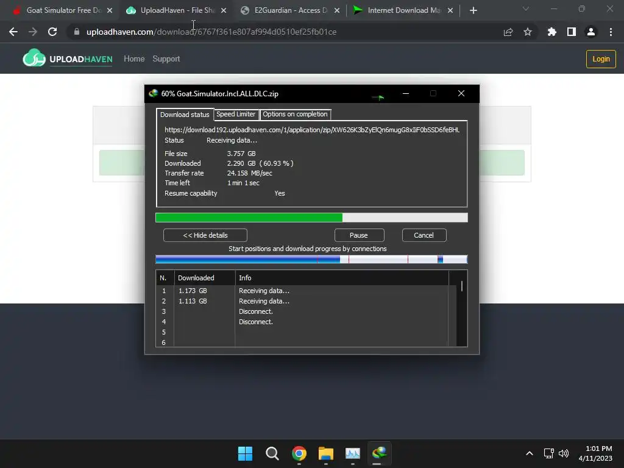Click the UploadHaven logo

tap(68, 58)
